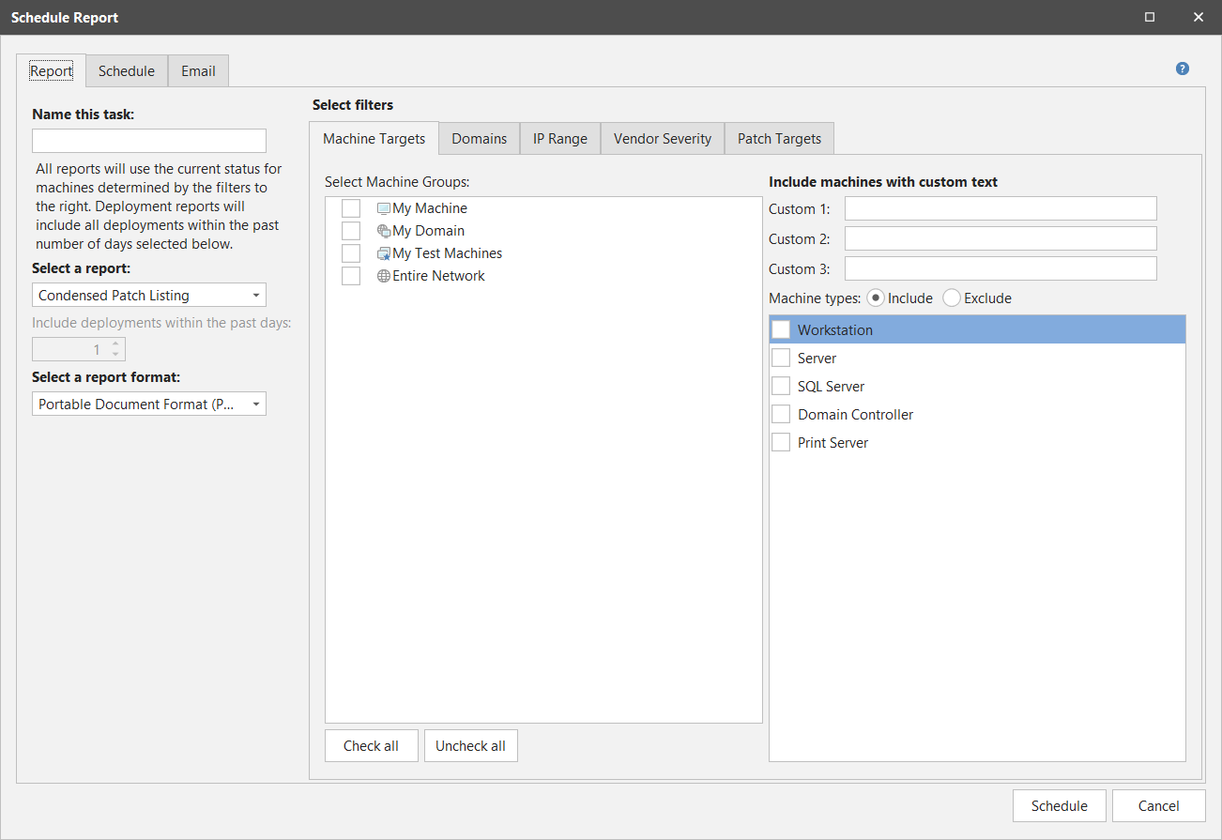Open the Machine Targets filter tab
Screen dimensions: 1222x840
coord(374,138)
